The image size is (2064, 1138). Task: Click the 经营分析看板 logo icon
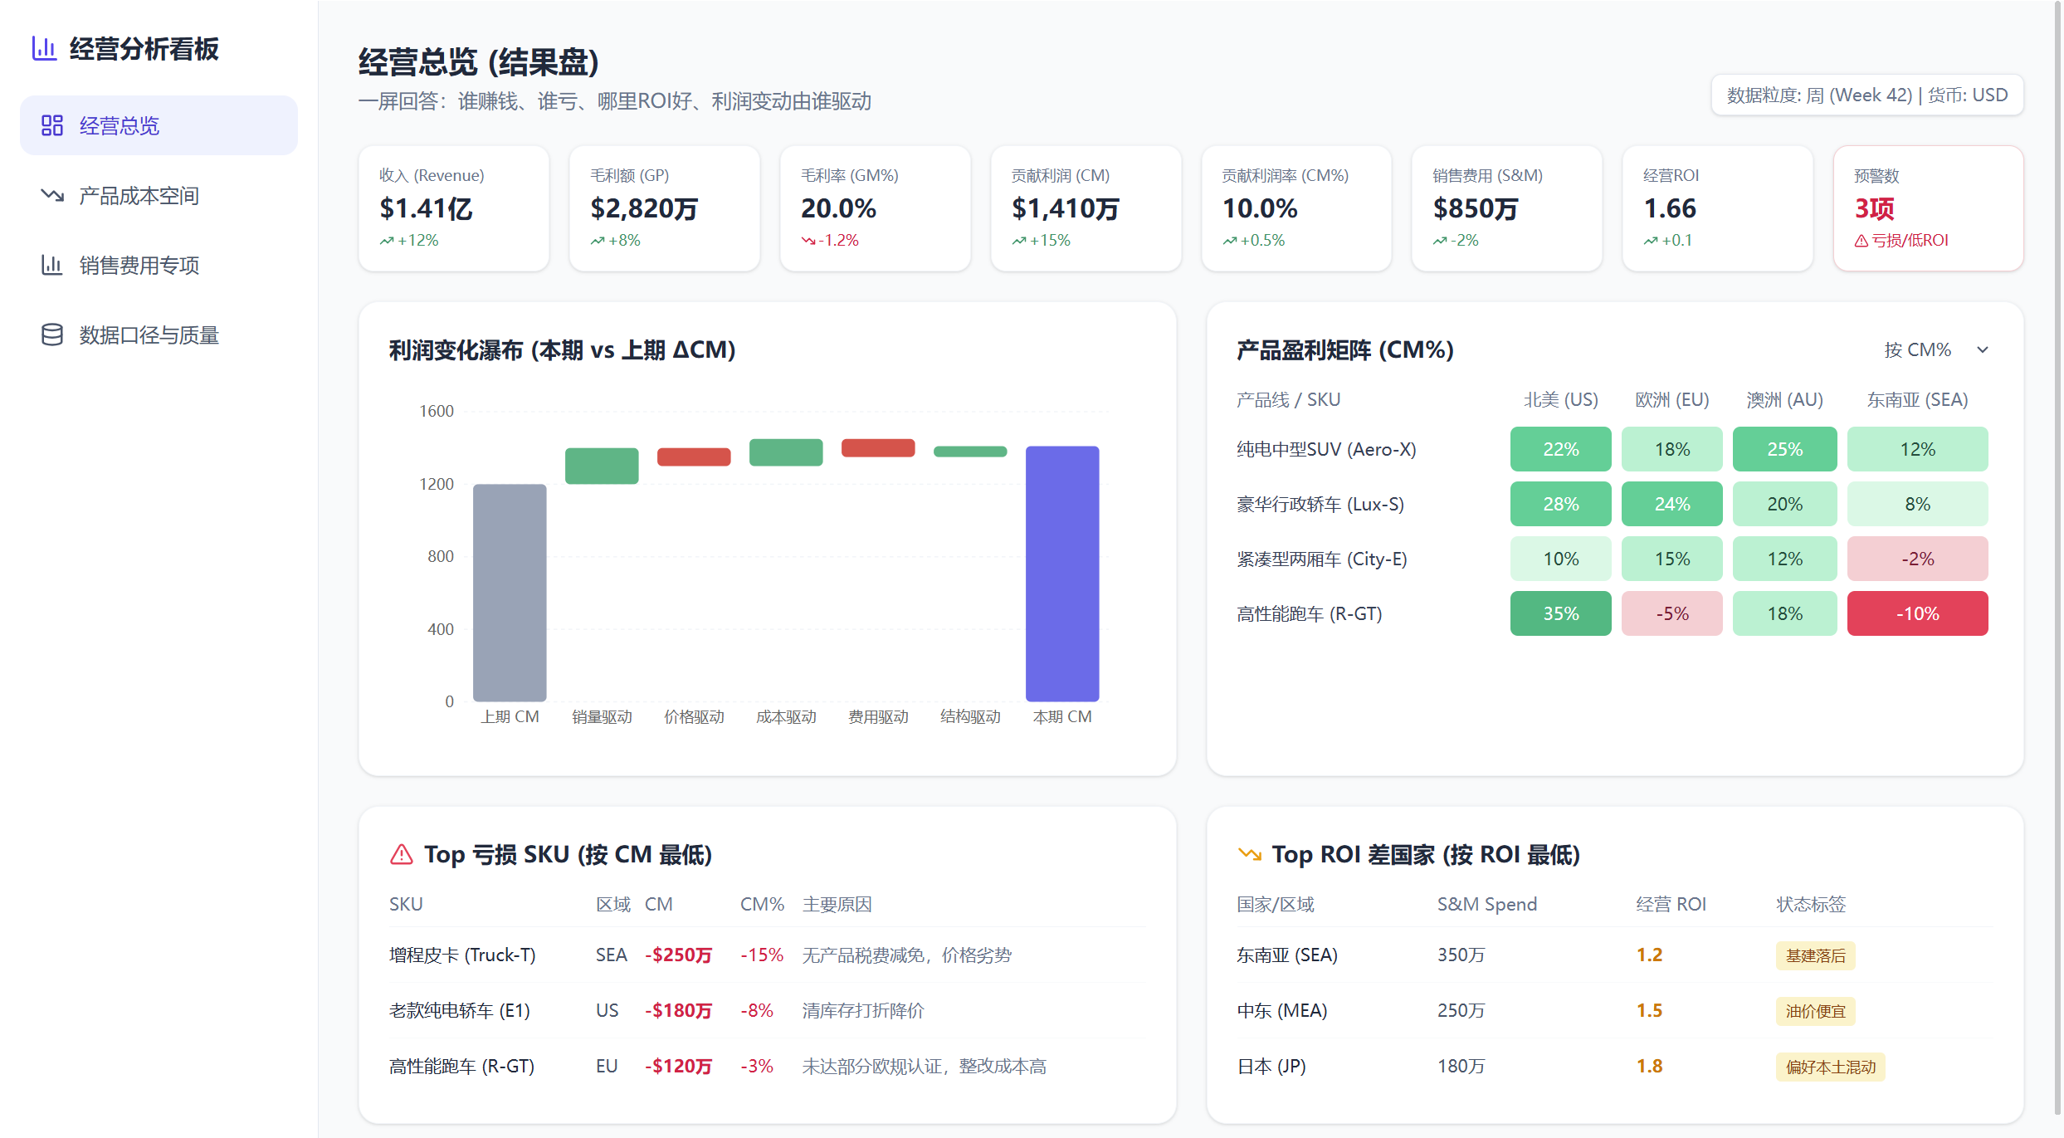[x=44, y=48]
